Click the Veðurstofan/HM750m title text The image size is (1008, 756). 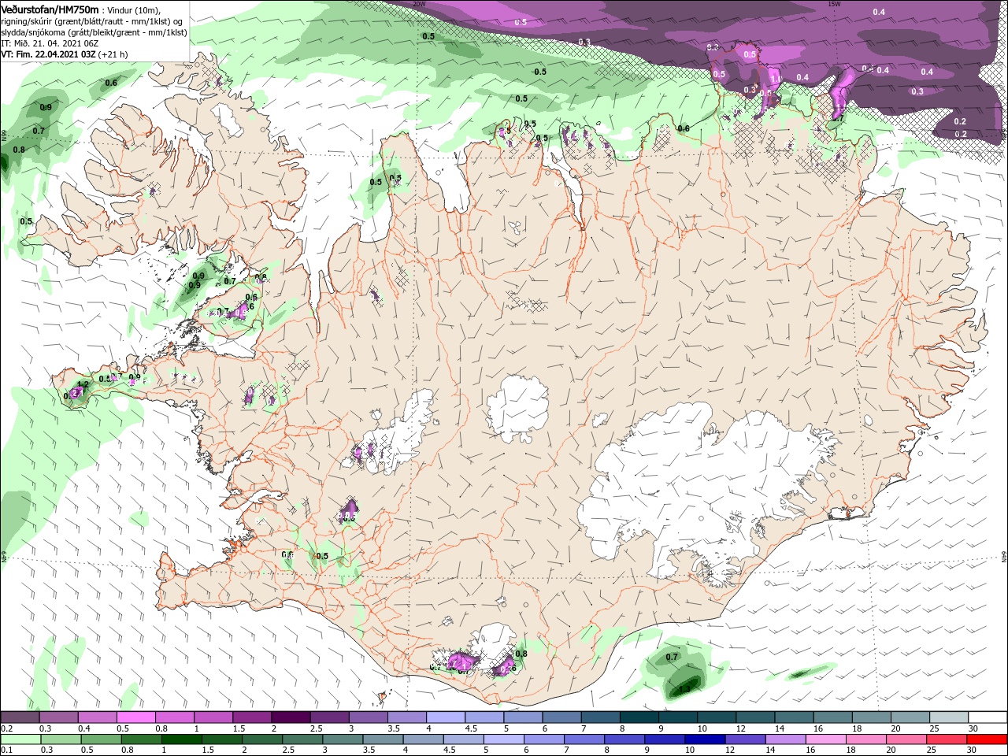click(50, 9)
